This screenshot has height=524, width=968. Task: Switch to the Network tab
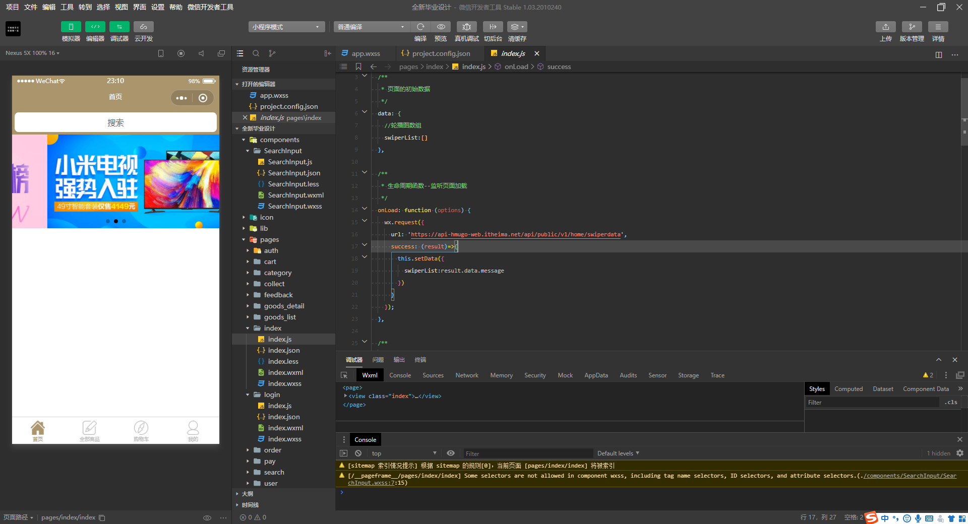(466, 375)
